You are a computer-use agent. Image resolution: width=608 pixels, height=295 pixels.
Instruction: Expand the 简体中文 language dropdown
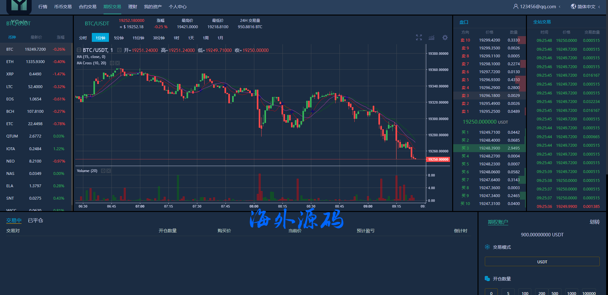(599, 7)
